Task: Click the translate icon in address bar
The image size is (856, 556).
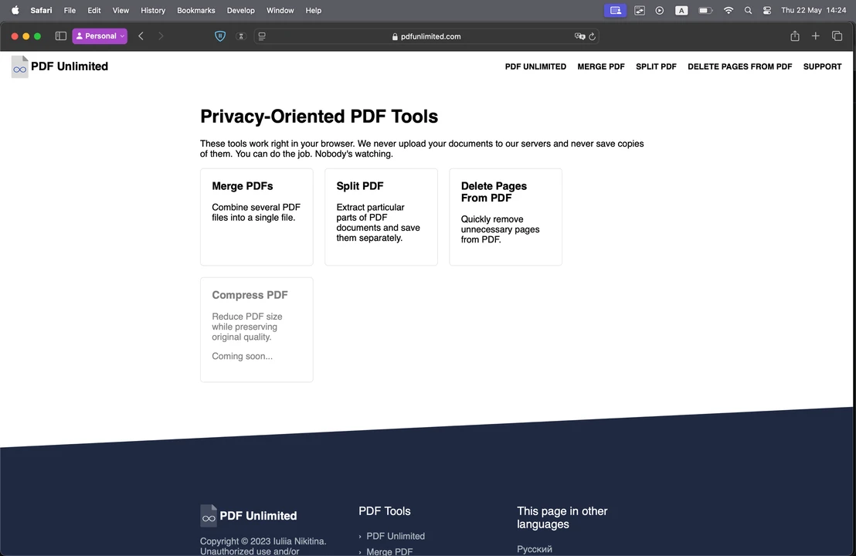Action: pos(579,36)
